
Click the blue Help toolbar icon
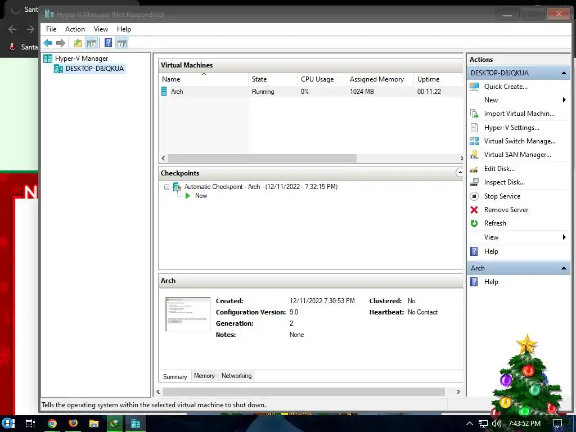coord(108,43)
